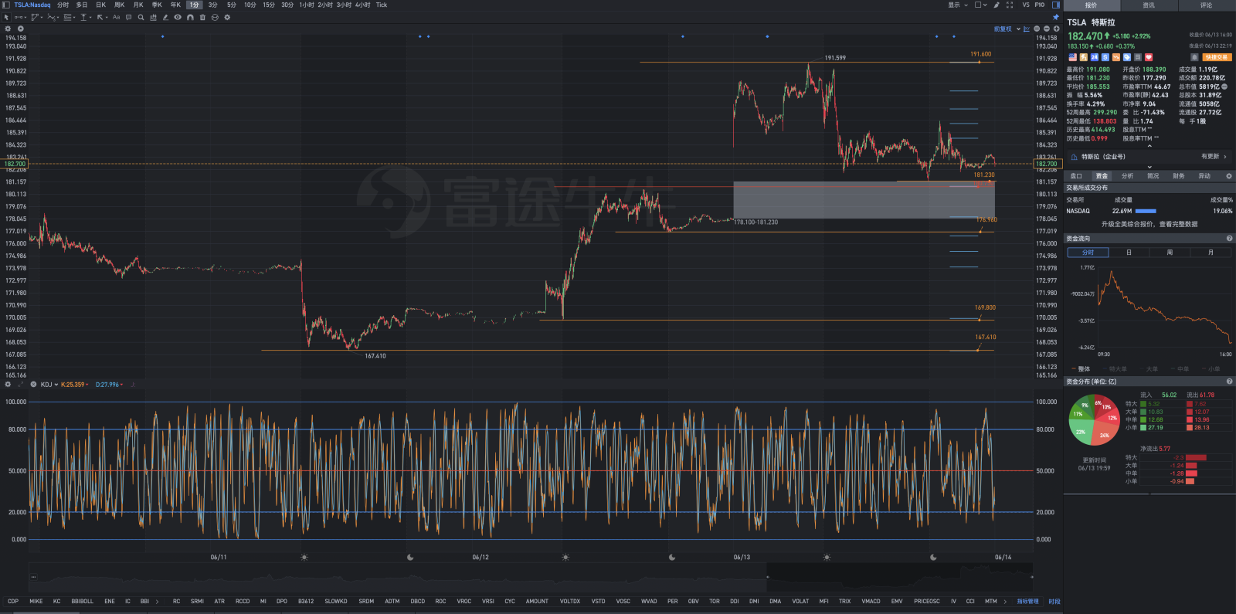
Task: Select 周 period in 资金流向
Action: pyautogui.click(x=1170, y=253)
